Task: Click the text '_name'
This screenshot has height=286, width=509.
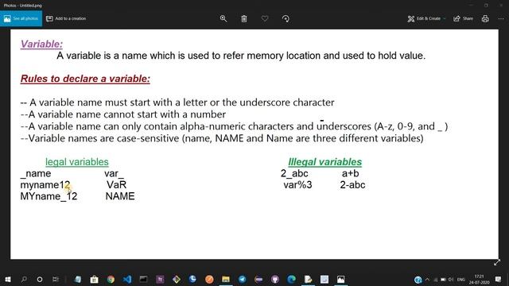Action: (35, 173)
